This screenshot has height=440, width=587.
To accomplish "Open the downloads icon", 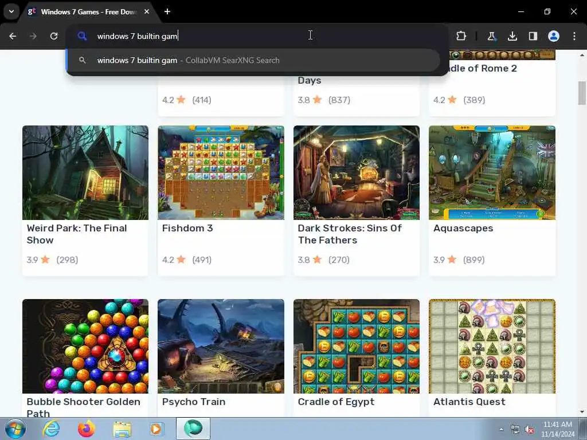I will (x=512, y=36).
